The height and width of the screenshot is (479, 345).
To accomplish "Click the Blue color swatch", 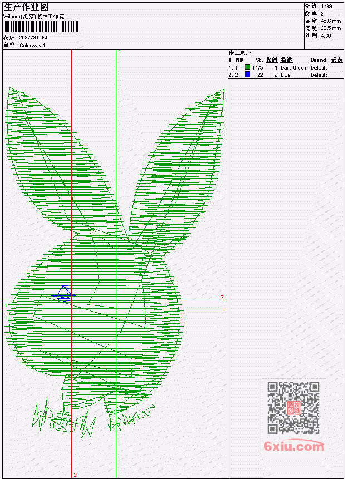I will point(248,74).
